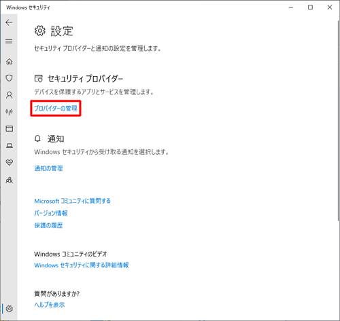
Task: Open the Home sidebar icon
Action: [9, 61]
